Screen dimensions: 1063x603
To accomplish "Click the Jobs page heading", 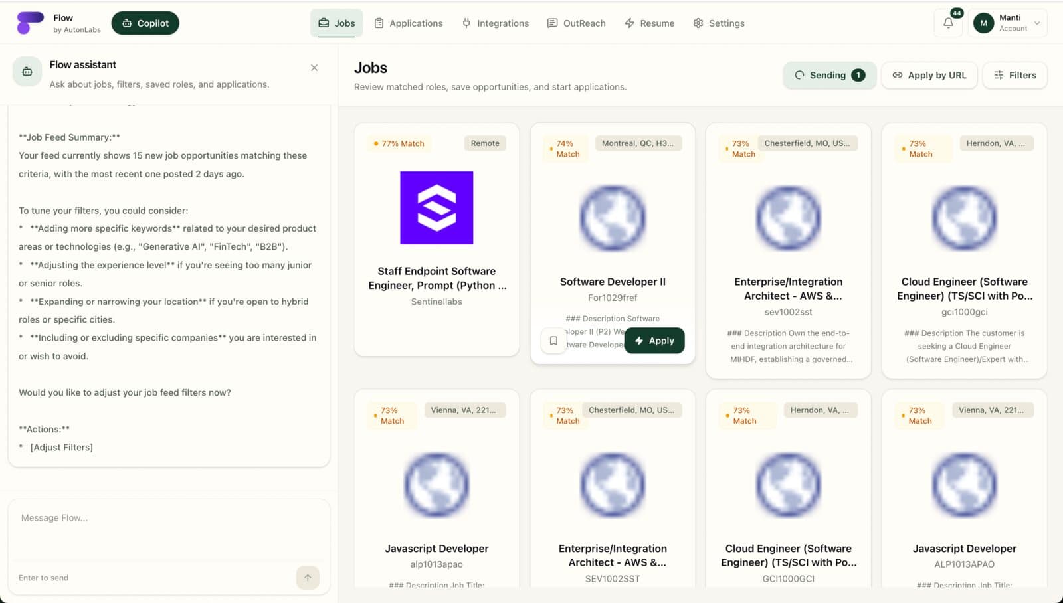I will pyautogui.click(x=371, y=68).
